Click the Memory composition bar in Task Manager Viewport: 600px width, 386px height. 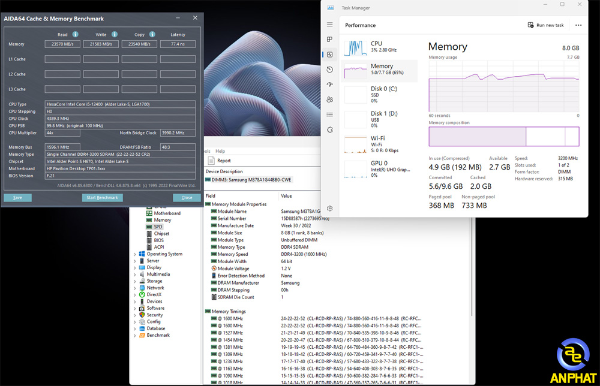point(504,137)
